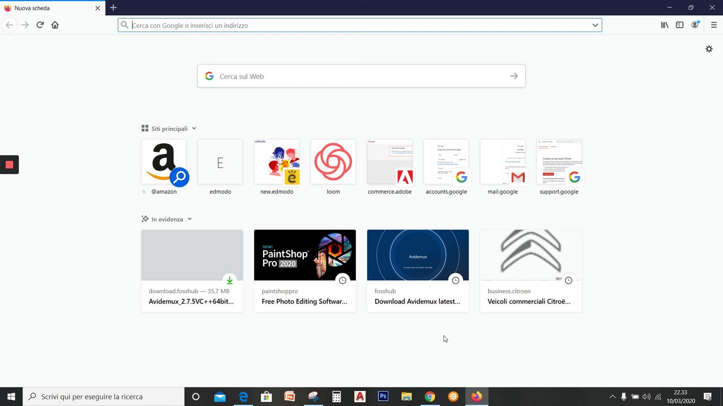
Task: Expand address bar history dropdown arrow
Action: coord(595,25)
